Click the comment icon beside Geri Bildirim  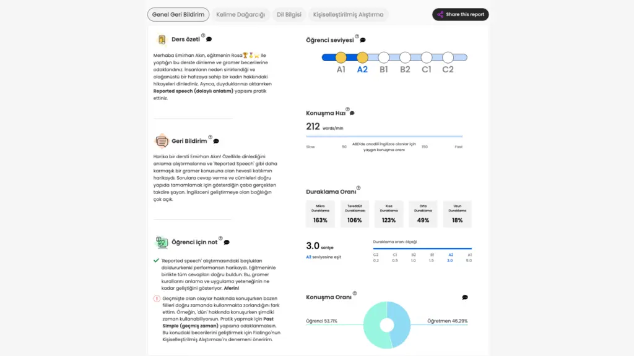215,141
